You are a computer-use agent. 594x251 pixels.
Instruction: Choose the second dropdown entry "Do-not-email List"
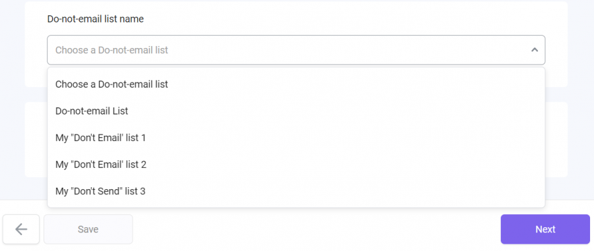click(296, 111)
